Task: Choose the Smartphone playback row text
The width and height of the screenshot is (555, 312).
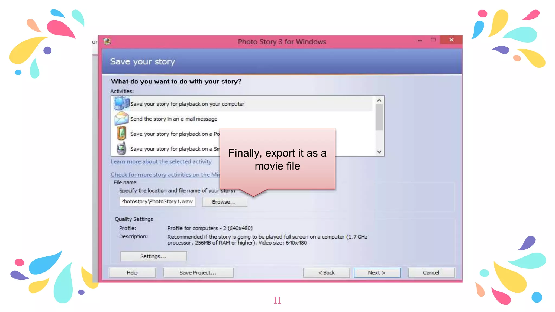Action: 175,149
